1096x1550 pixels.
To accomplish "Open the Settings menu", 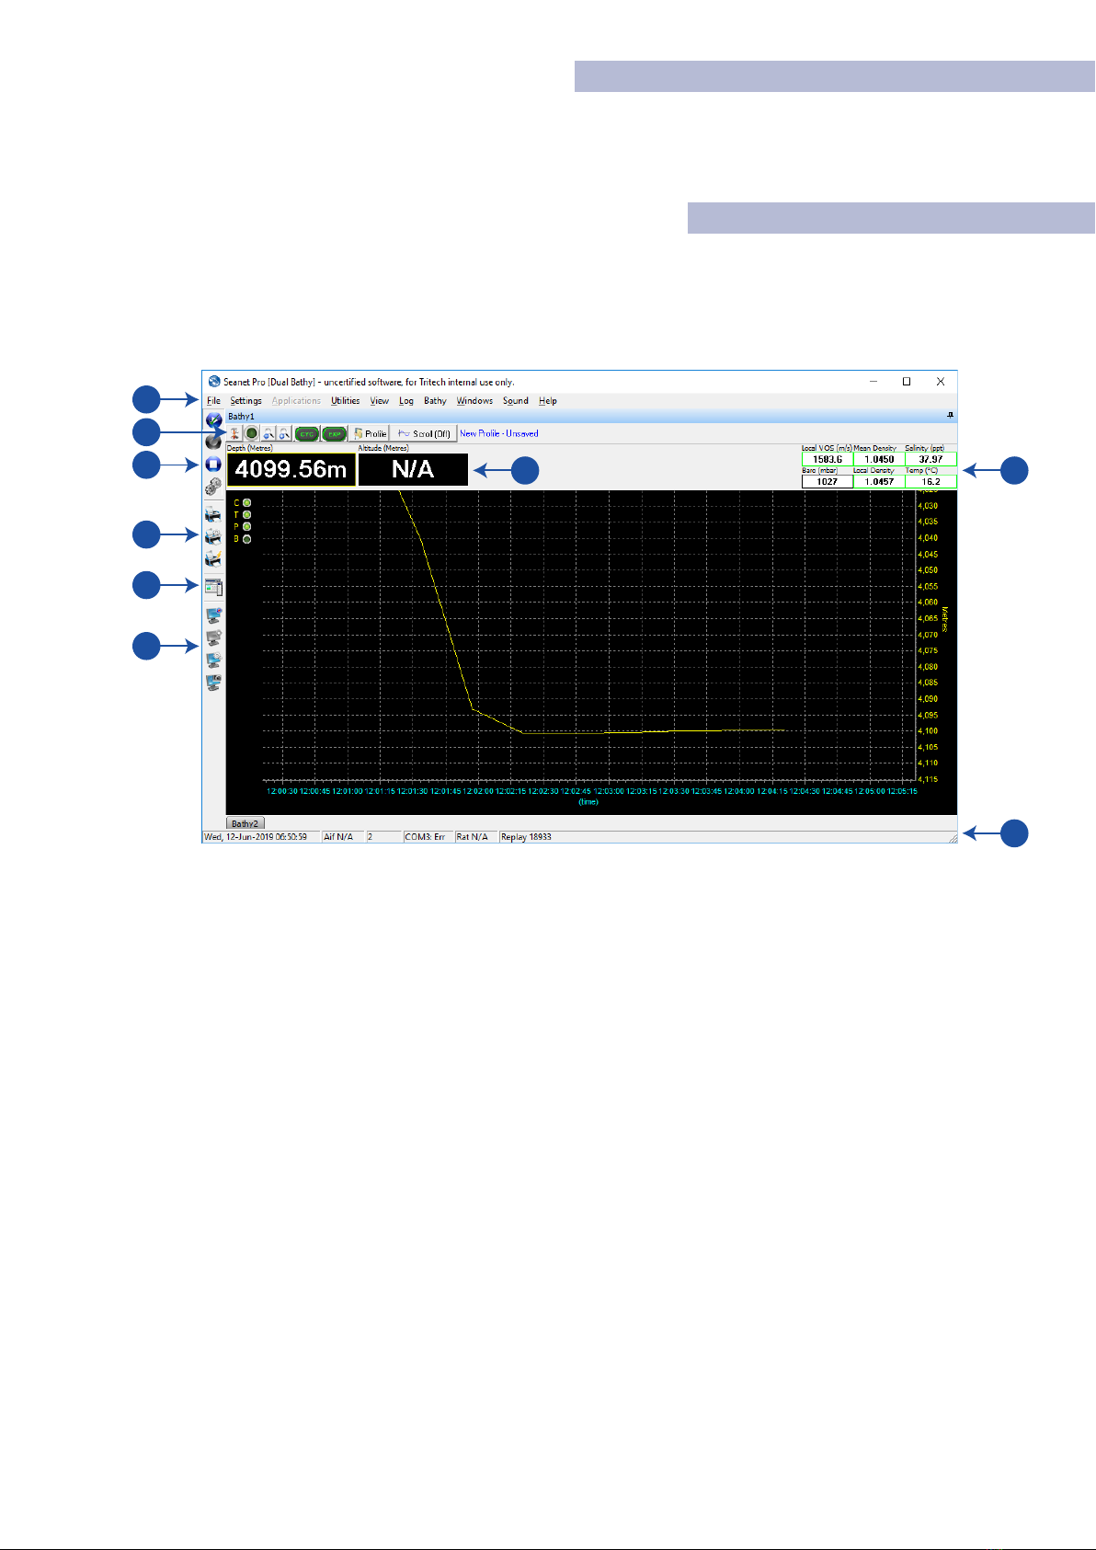I will click(245, 401).
